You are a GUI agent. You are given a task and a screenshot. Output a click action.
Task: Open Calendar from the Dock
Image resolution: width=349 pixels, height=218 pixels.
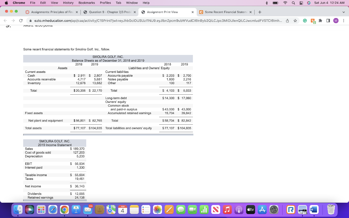point(122,209)
